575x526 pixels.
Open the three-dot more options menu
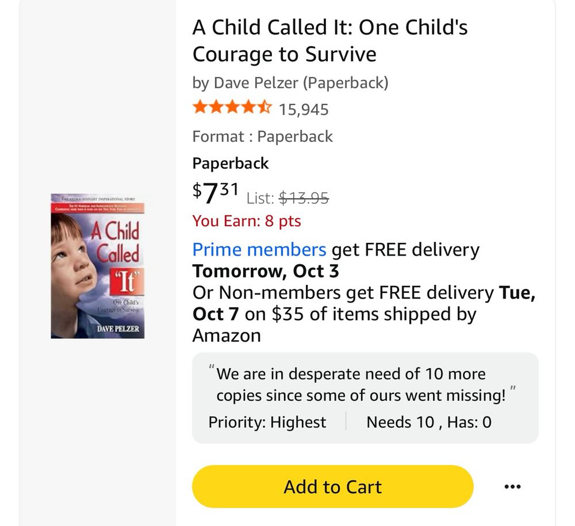pyautogui.click(x=512, y=487)
